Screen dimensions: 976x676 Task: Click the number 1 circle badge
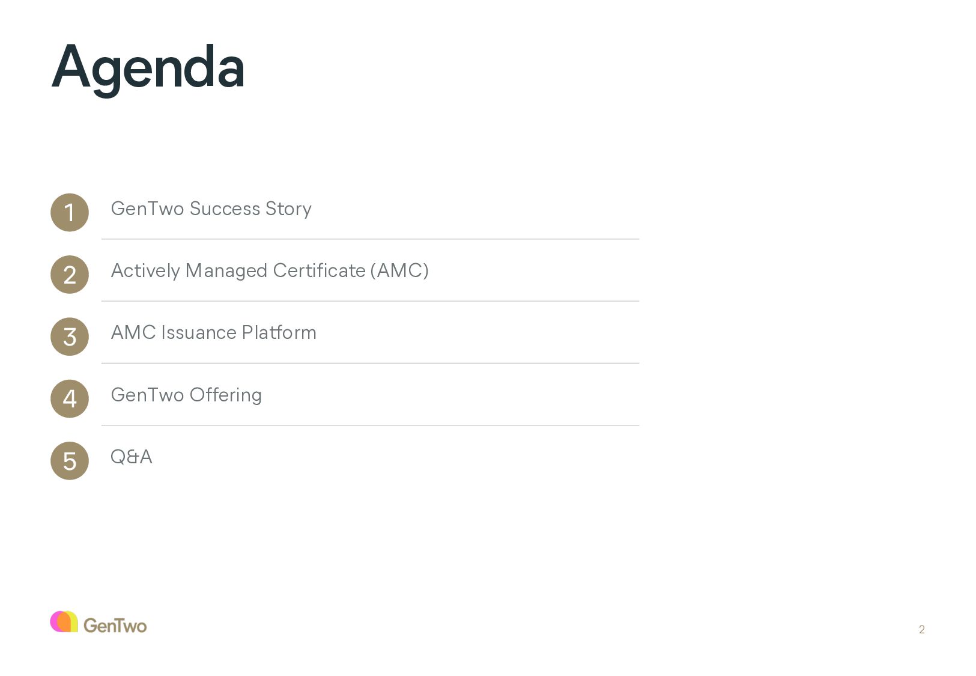[x=70, y=212]
